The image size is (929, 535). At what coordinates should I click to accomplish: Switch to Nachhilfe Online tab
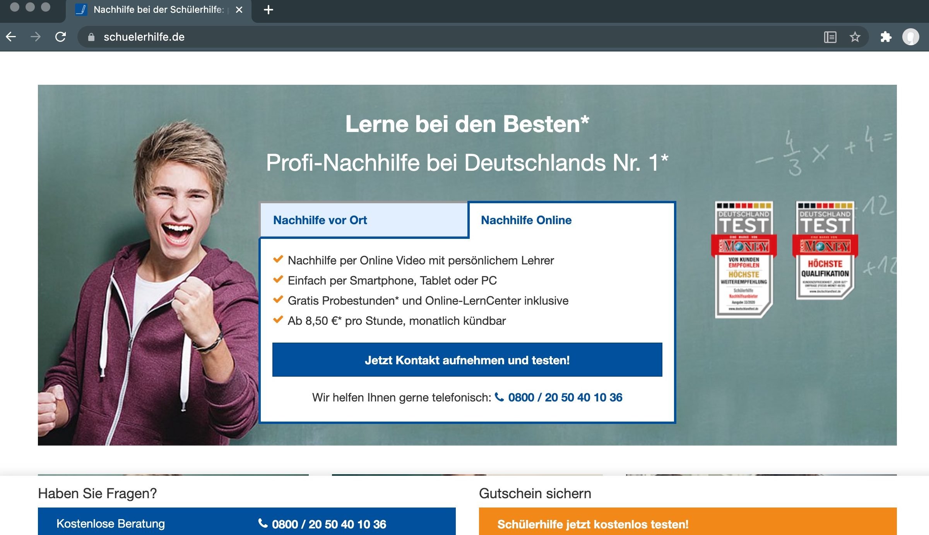[571, 220]
